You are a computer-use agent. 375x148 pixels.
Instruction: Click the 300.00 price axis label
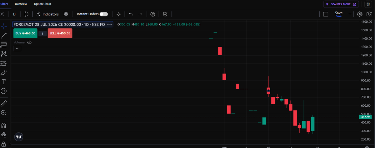click(366, 131)
